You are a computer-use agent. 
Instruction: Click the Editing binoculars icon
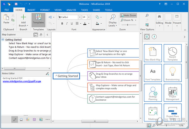coord(159,17)
